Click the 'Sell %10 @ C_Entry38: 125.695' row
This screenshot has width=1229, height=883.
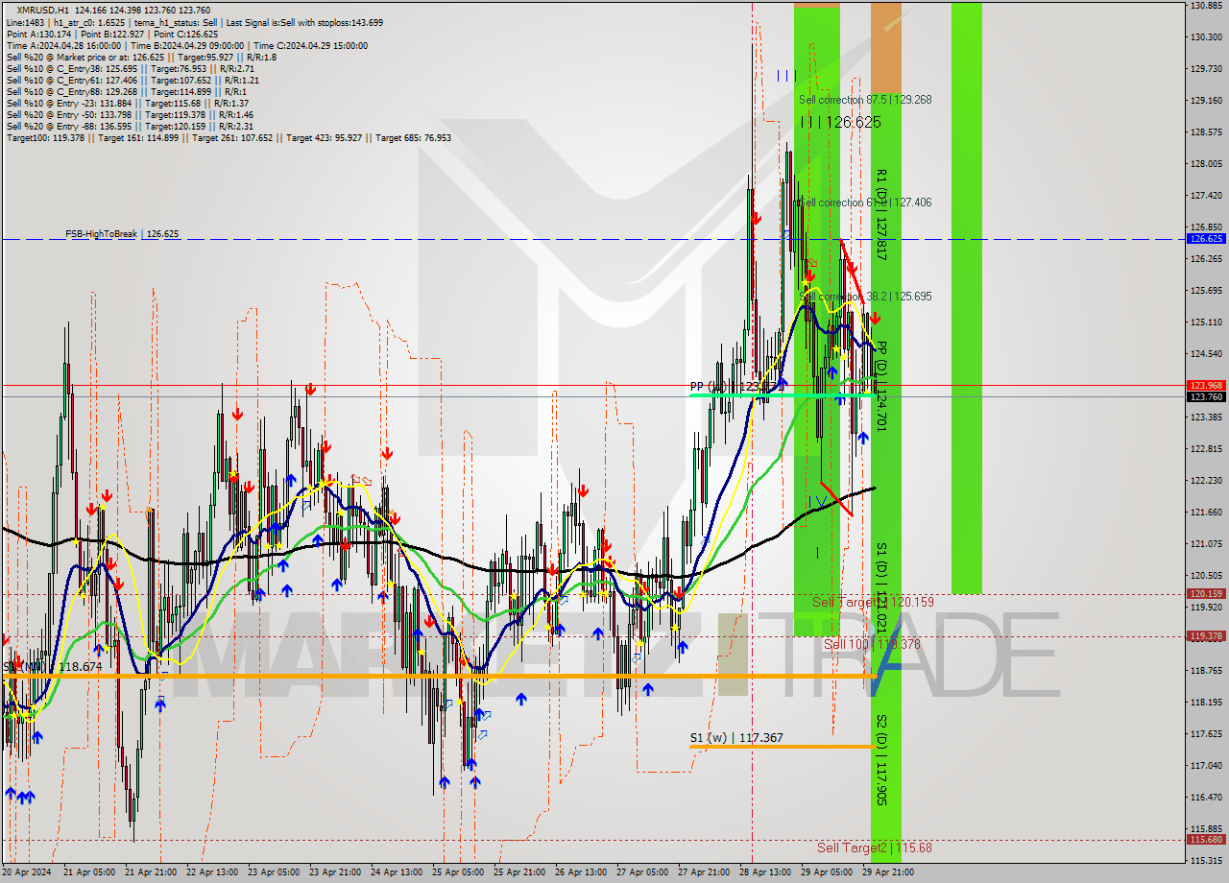(130, 68)
